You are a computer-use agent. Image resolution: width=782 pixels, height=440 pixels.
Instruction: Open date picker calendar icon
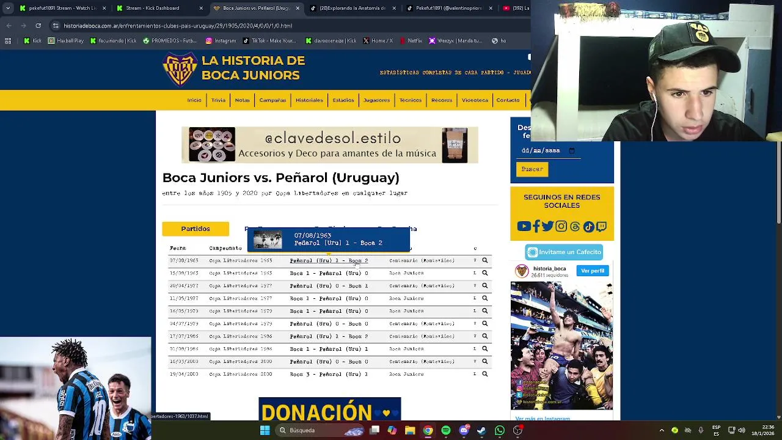coord(572,150)
